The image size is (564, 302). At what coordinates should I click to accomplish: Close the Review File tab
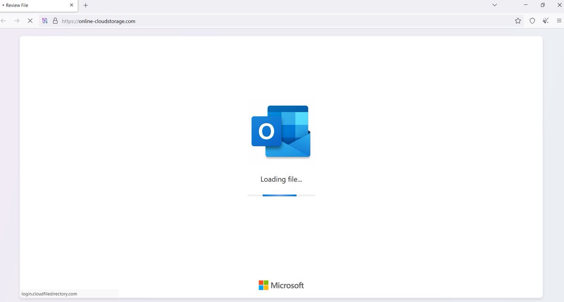(x=71, y=5)
